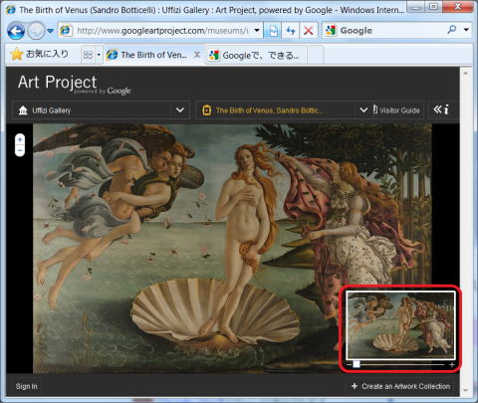Viewport: 478px width, 403px height.
Task: Expand the Quick Tabs dropdown arrow
Action: click(99, 55)
